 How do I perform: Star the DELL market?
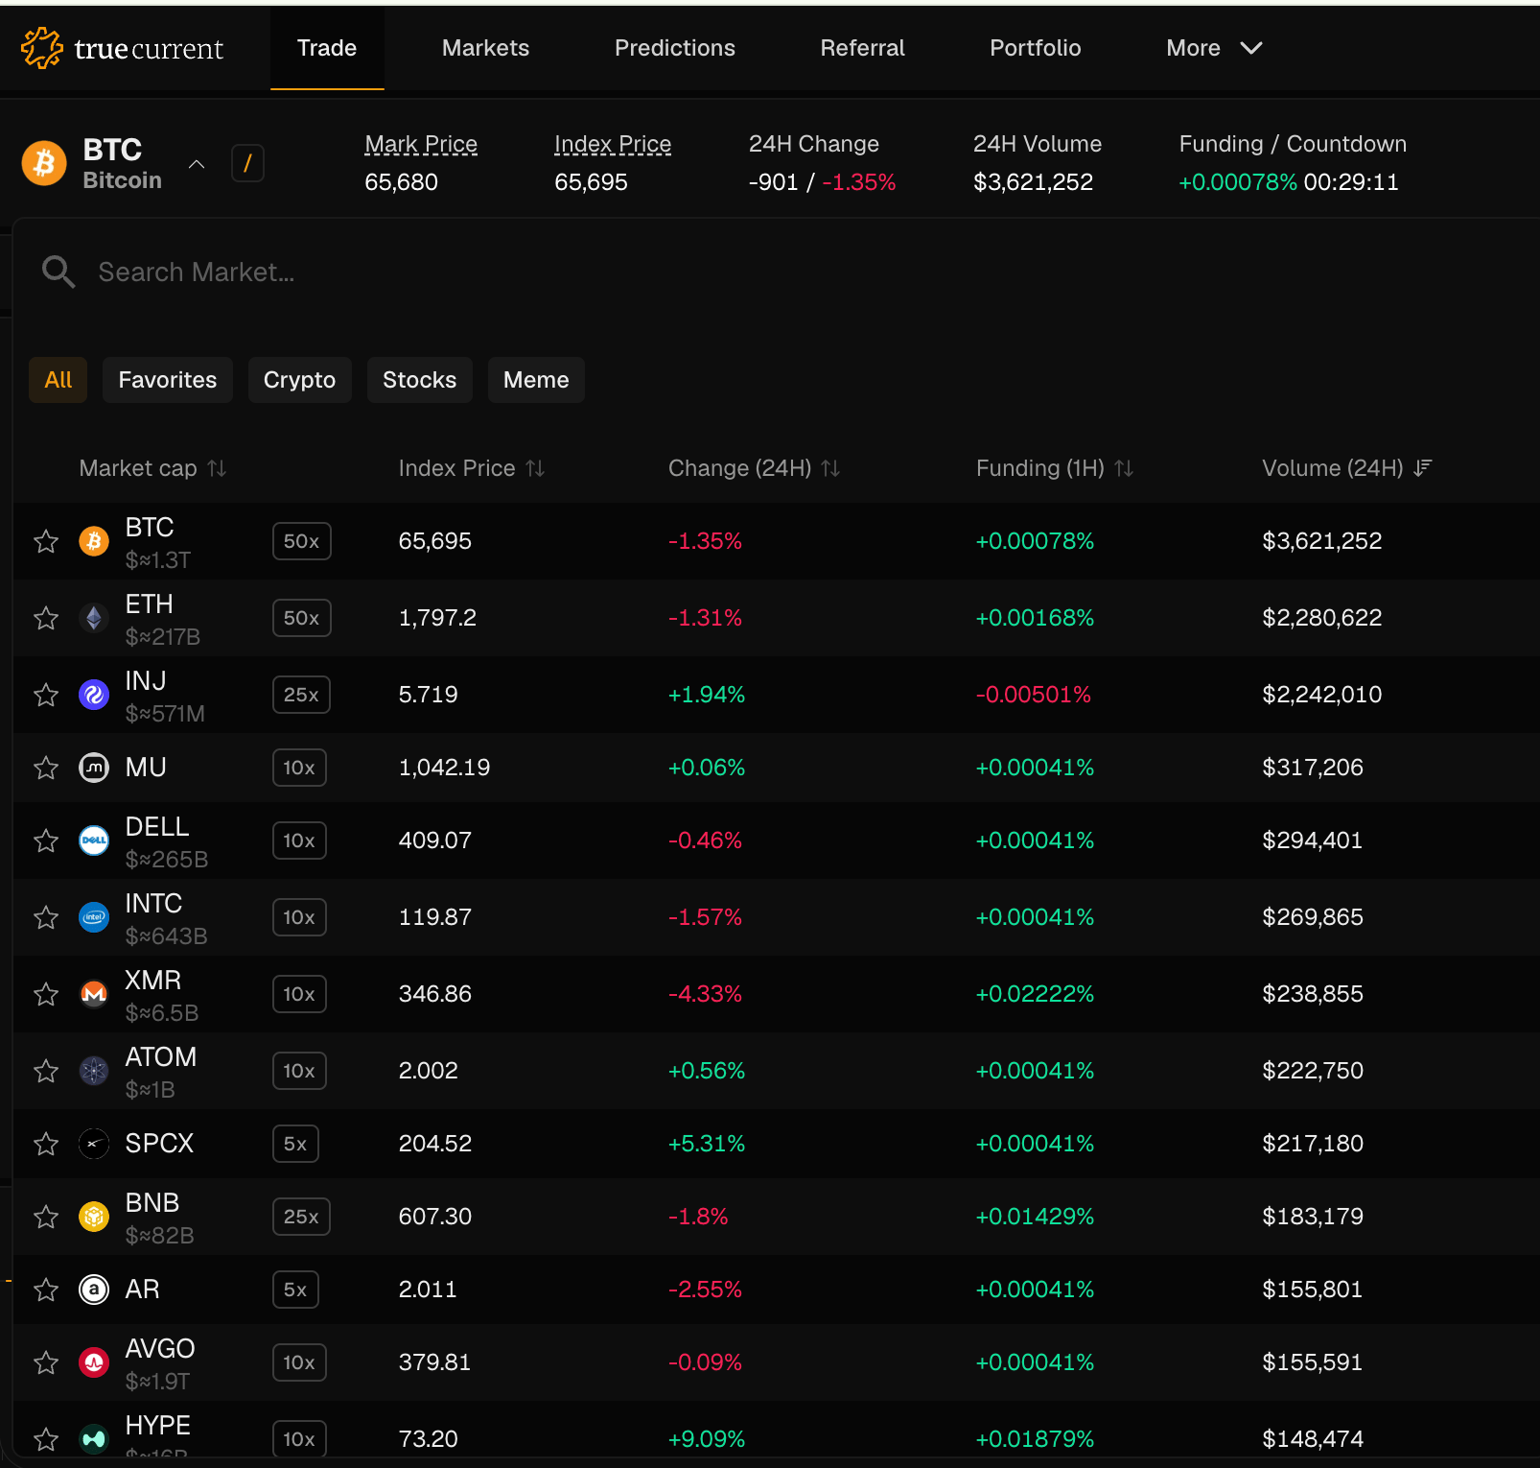pyautogui.click(x=46, y=841)
